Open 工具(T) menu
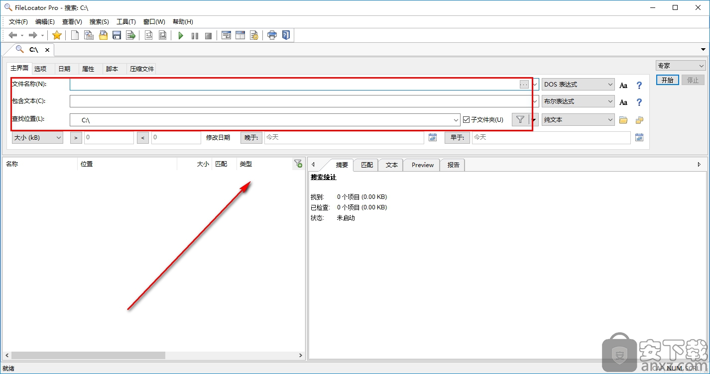This screenshot has width=710, height=374. click(x=126, y=22)
